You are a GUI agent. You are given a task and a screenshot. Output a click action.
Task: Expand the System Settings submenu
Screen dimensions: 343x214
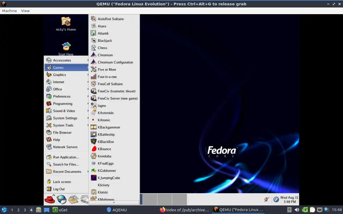point(66,118)
